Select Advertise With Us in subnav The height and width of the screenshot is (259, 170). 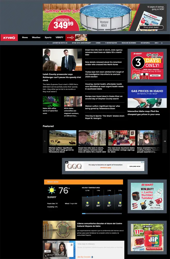tap(60, 43)
